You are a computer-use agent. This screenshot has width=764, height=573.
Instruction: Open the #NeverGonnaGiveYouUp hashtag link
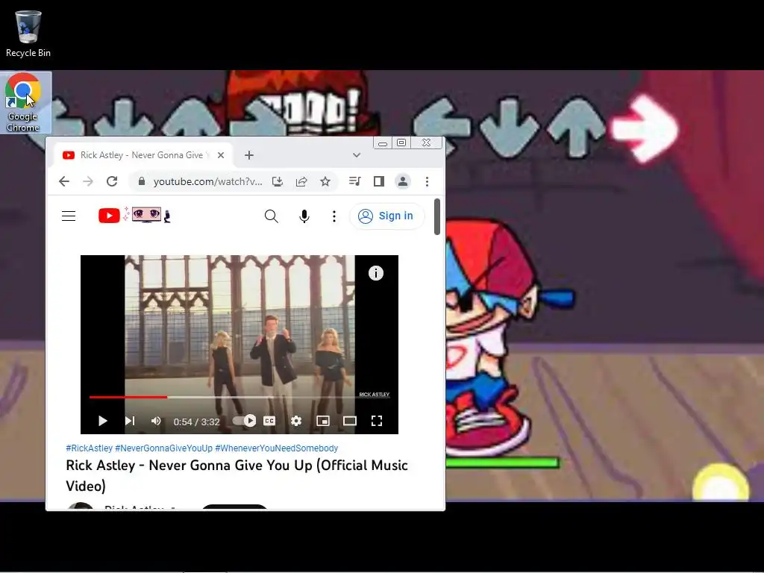coord(163,448)
